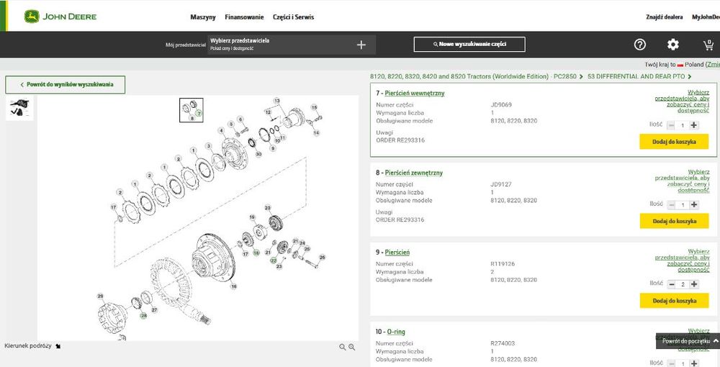720x367 pixels.
Task: Add Pierścień zewnętrzny to cart
Action: (674, 221)
